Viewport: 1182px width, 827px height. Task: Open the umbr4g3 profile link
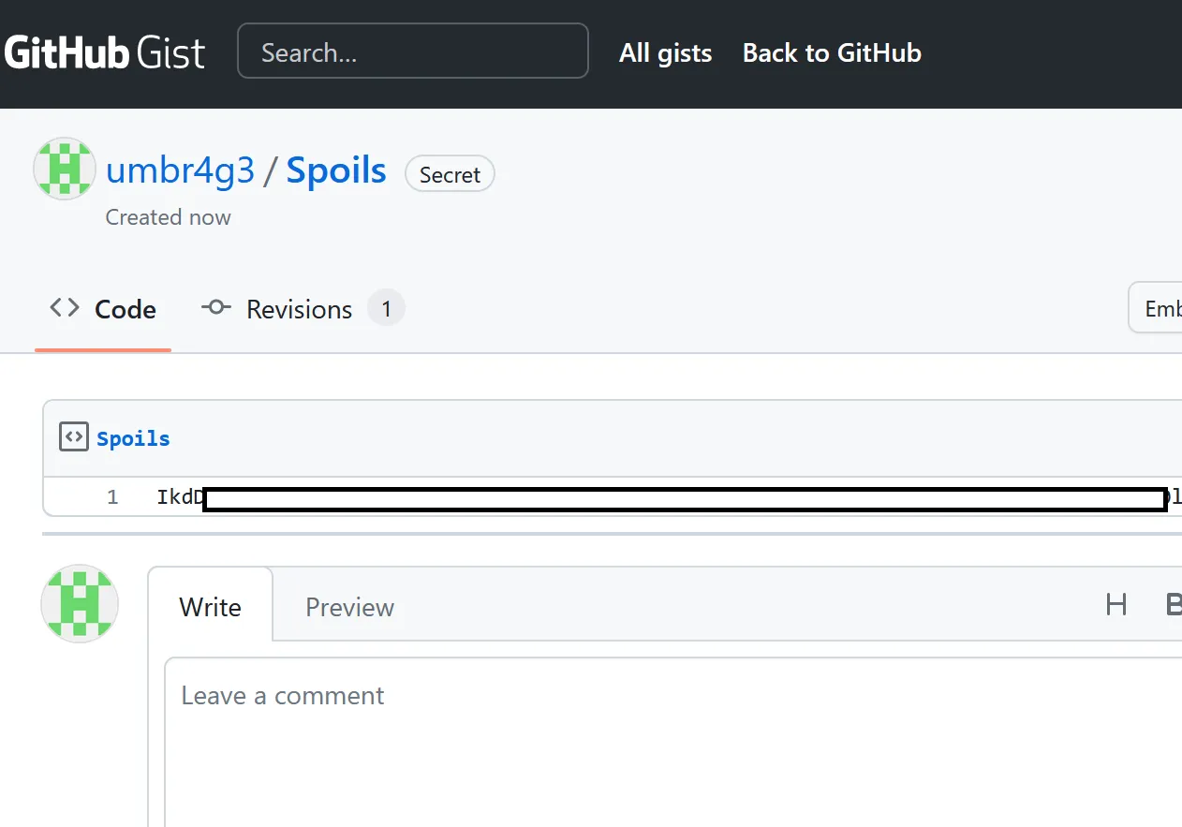pos(180,170)
